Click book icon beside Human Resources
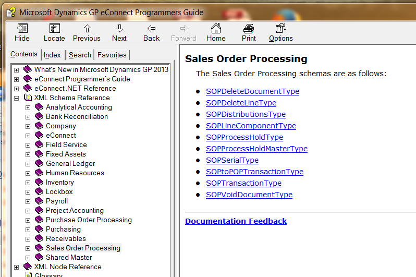The height and width of the screenshot is (277, 416). tap(39, 173)
